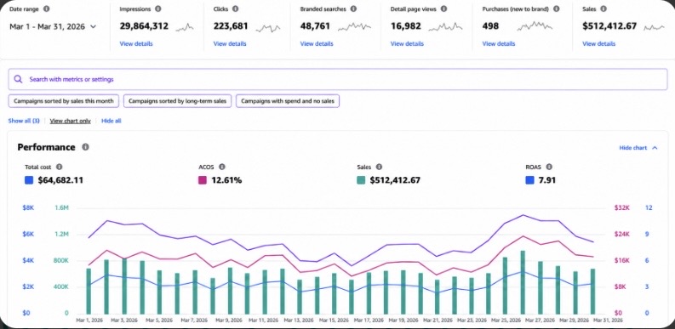Click the Purchases (new to brand) info icon

click(x=556, y=9)
